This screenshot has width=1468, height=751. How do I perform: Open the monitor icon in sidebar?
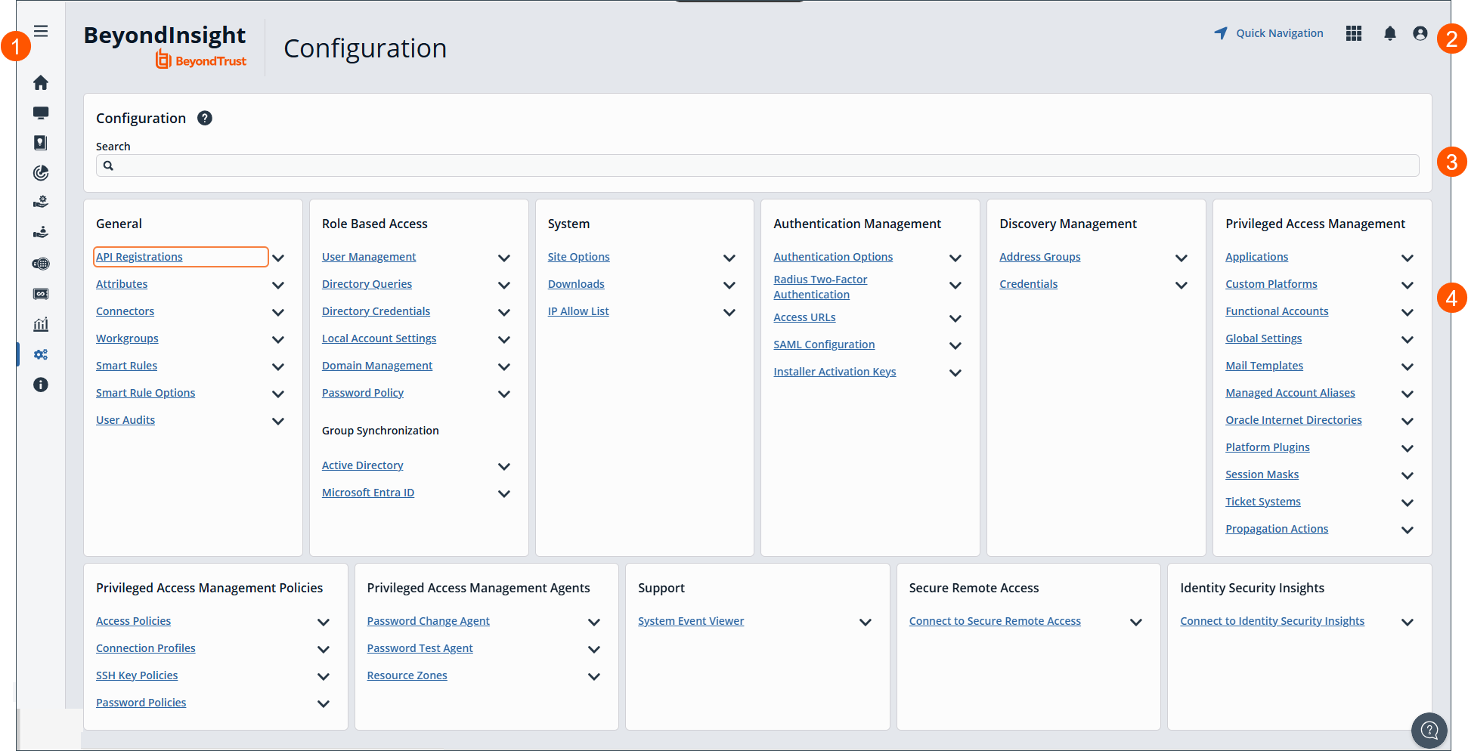pyautogui.click(x=41, y=113)
